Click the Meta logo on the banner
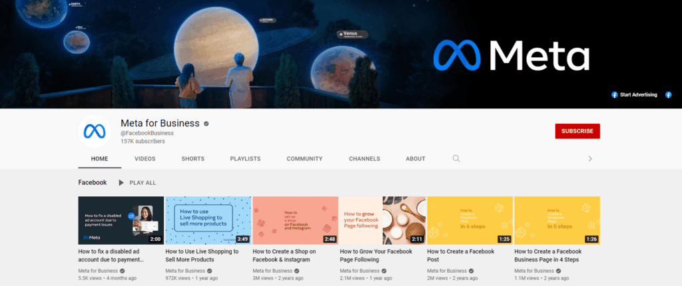 click(x=511, y=56)
